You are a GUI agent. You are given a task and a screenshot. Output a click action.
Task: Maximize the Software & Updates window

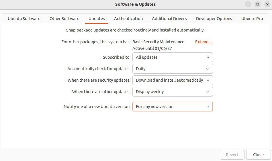point(258,4)
